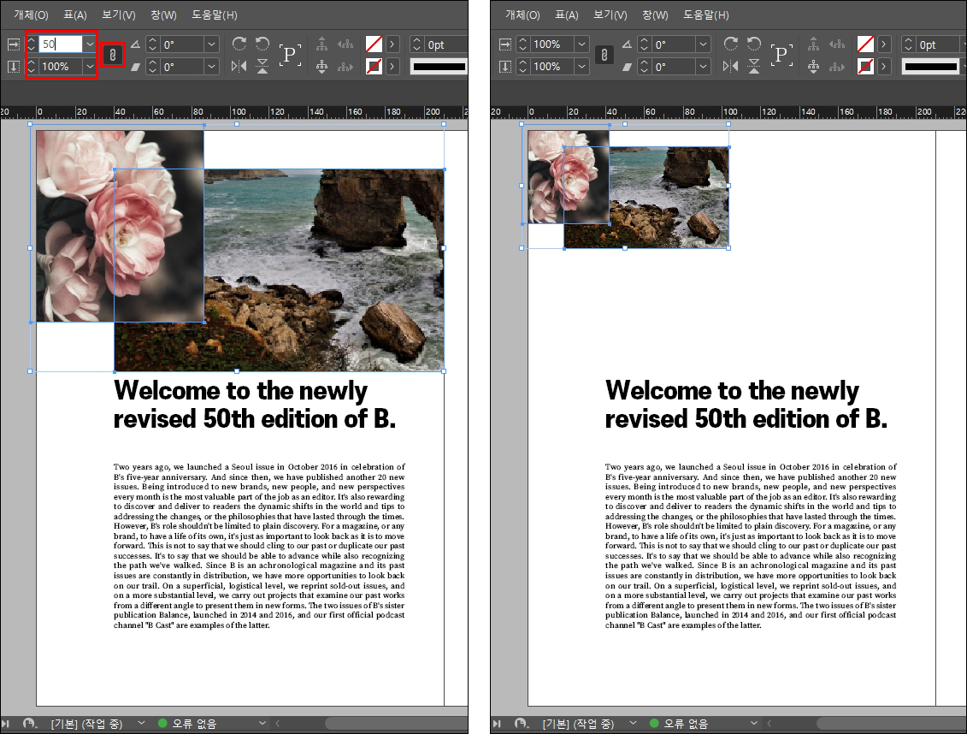The image size is (967, 734).
Task: Click scale Y percentage icon, left window
Action: click(x=14, y=67)
